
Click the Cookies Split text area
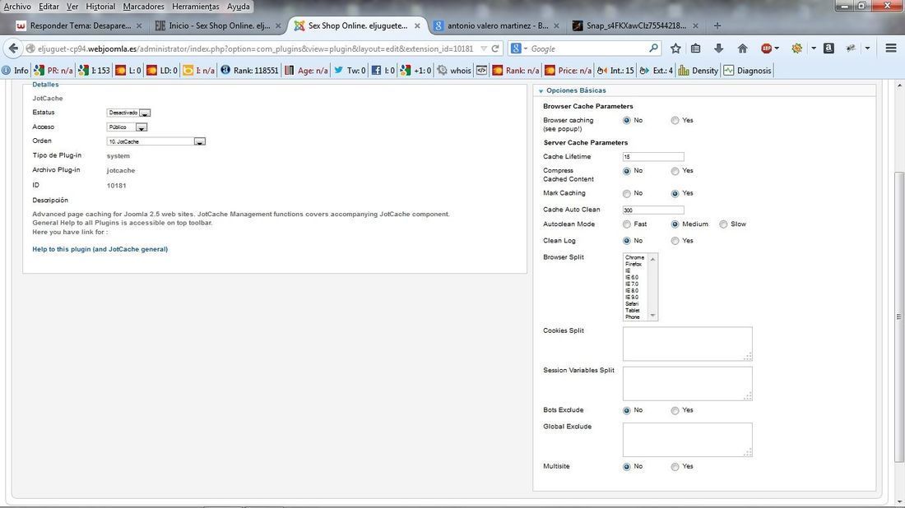(688, 344)
